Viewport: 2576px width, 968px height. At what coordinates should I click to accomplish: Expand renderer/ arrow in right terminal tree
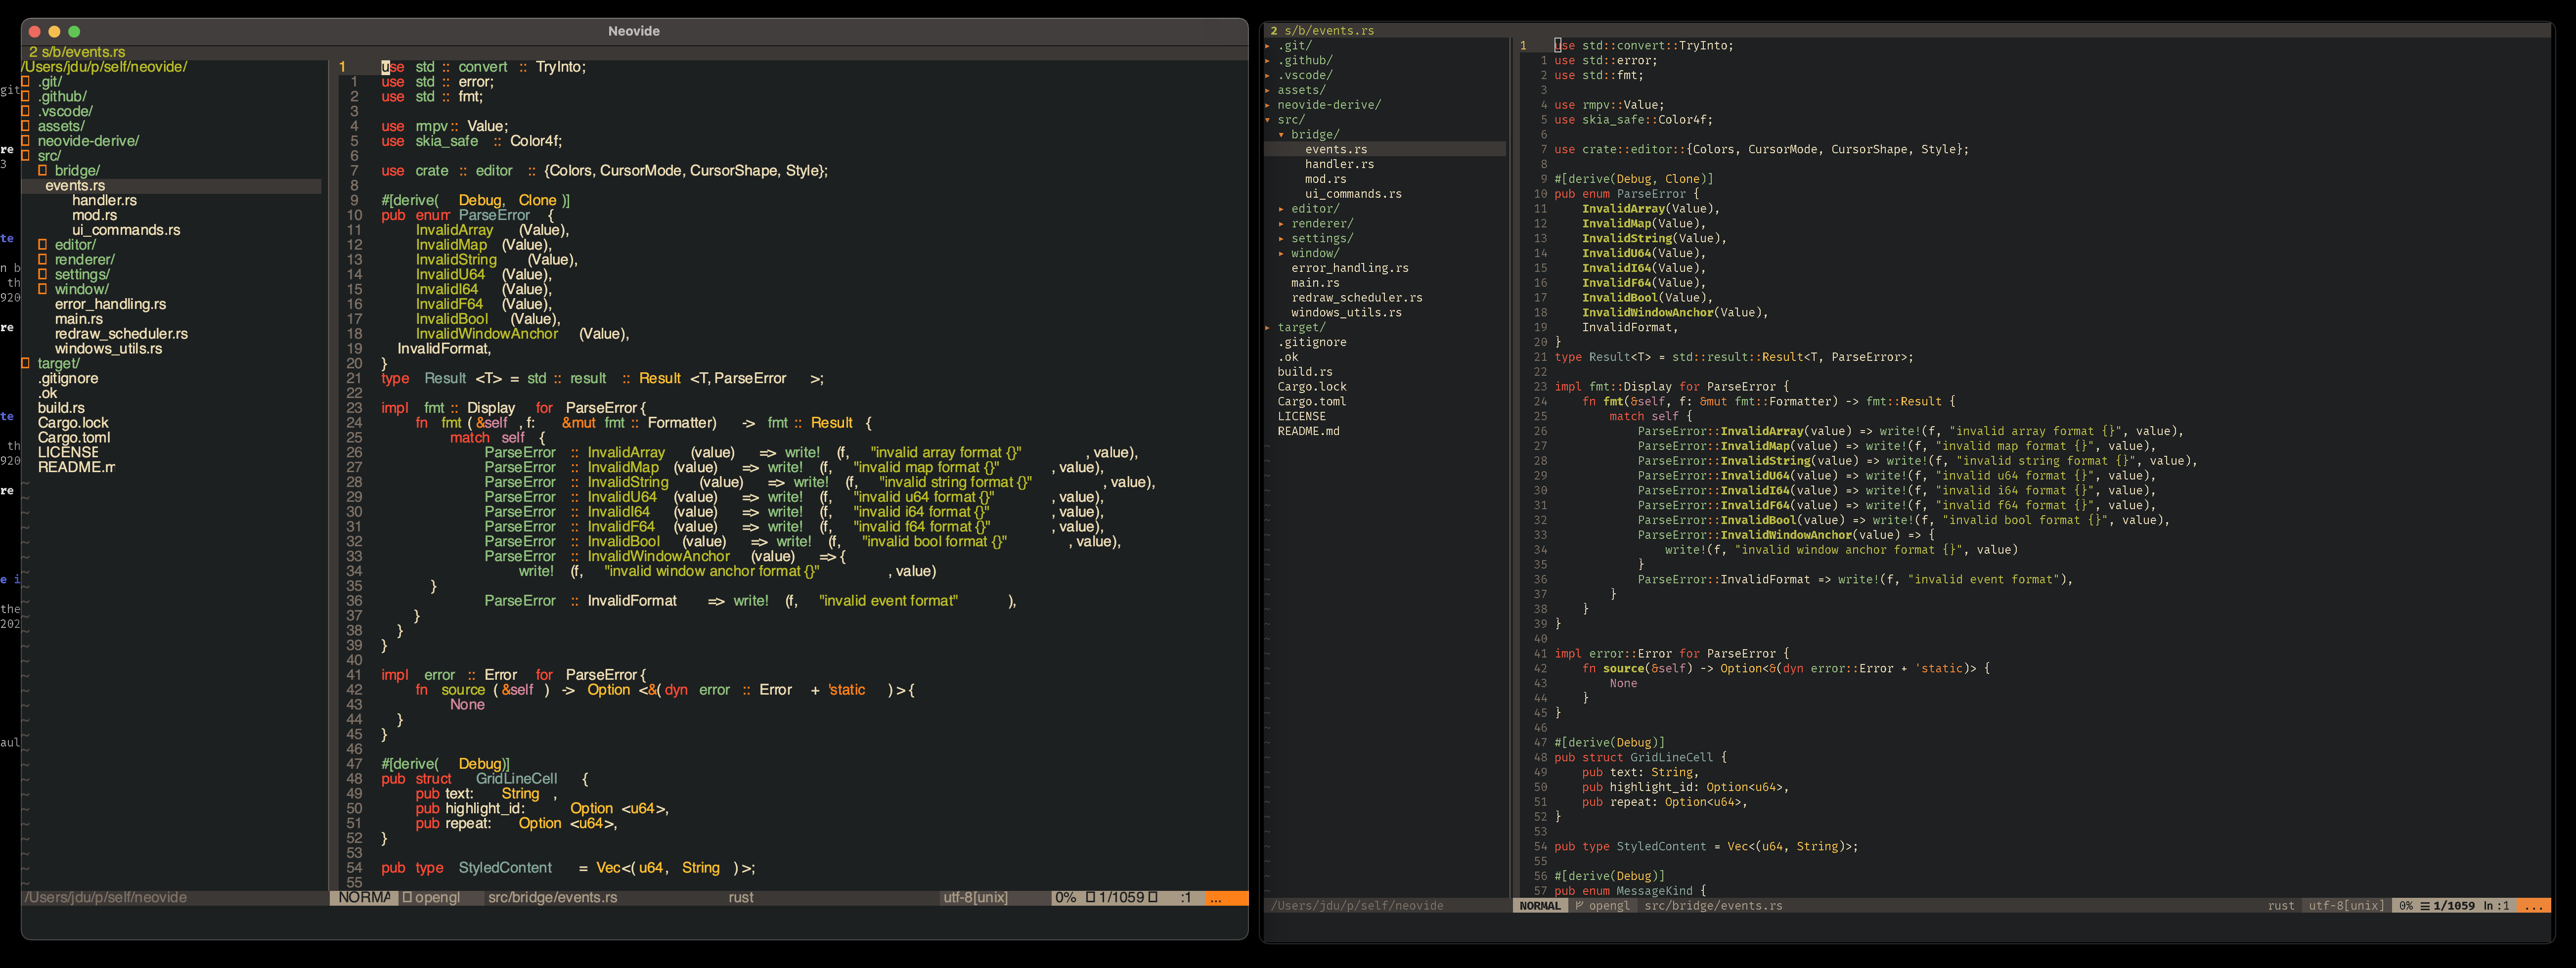coord(1281,224)
